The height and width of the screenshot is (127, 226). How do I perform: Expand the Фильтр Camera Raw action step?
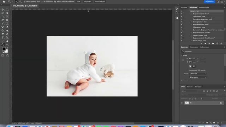click(x=191, y=22)
